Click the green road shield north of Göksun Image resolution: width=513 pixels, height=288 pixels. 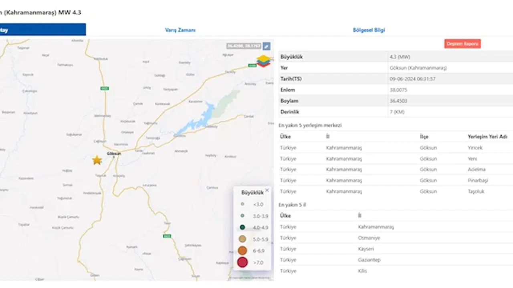click(x=105, y=88)
